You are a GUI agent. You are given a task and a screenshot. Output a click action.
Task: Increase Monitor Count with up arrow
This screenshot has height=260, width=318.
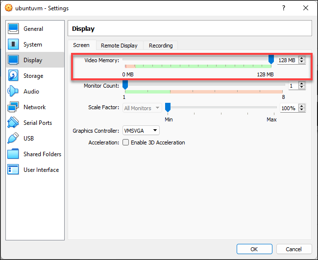pyautogui.click(x=302, y=84)
